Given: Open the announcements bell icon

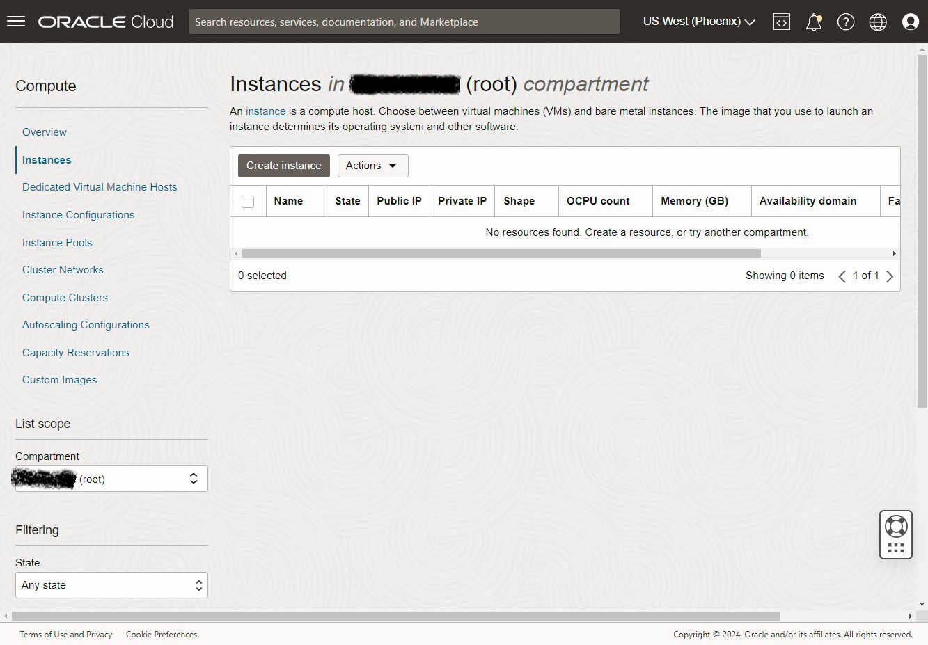Looking at the screenshot, I should [x=813, y=22].
